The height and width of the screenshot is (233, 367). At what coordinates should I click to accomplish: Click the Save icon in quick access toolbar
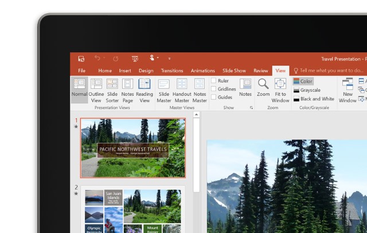tap(81, 59)
